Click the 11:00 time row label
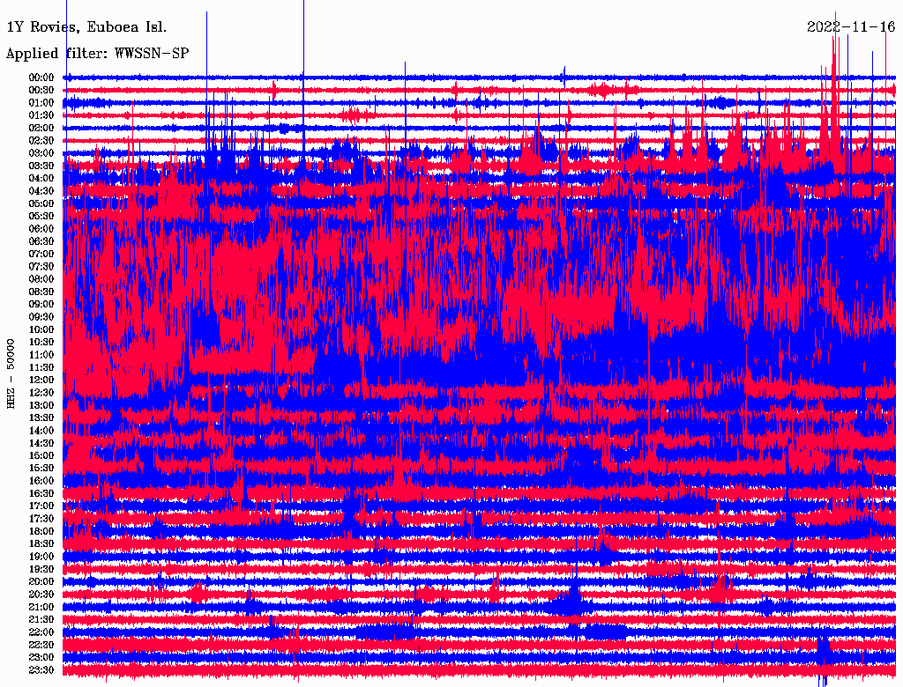 coord(41,355)
